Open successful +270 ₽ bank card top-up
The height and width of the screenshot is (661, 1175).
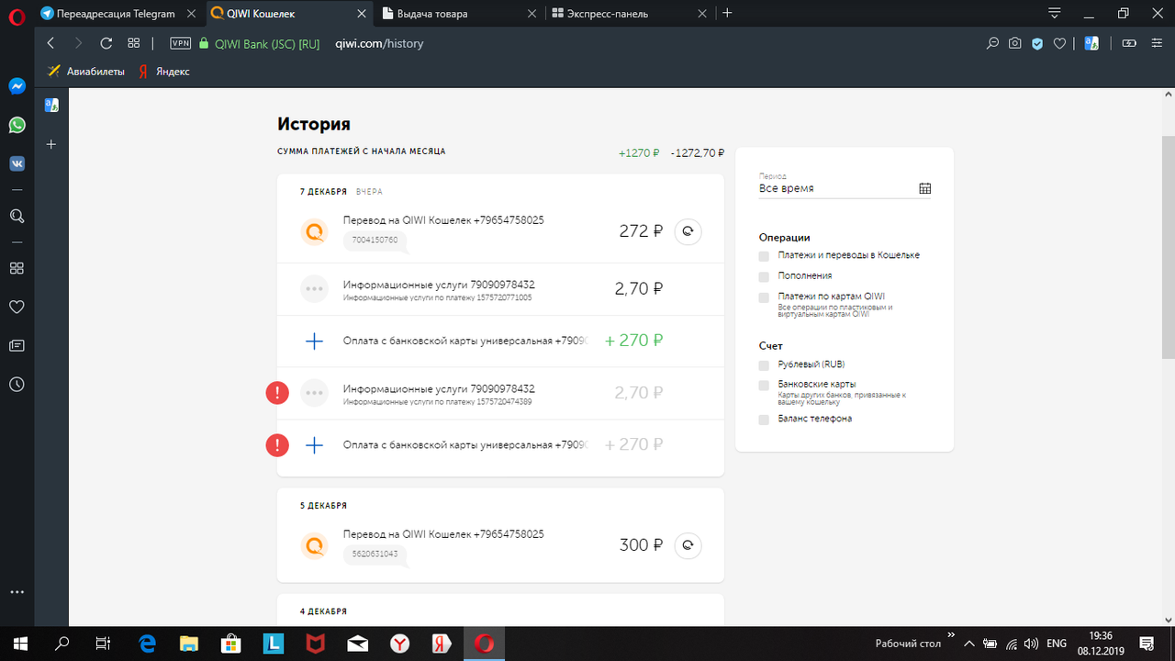point(500,341)
